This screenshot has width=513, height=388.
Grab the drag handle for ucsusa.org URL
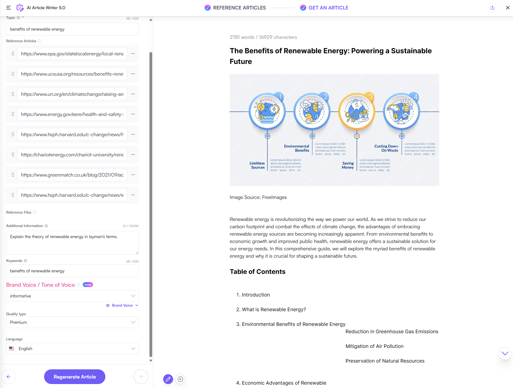coord(13,74)
